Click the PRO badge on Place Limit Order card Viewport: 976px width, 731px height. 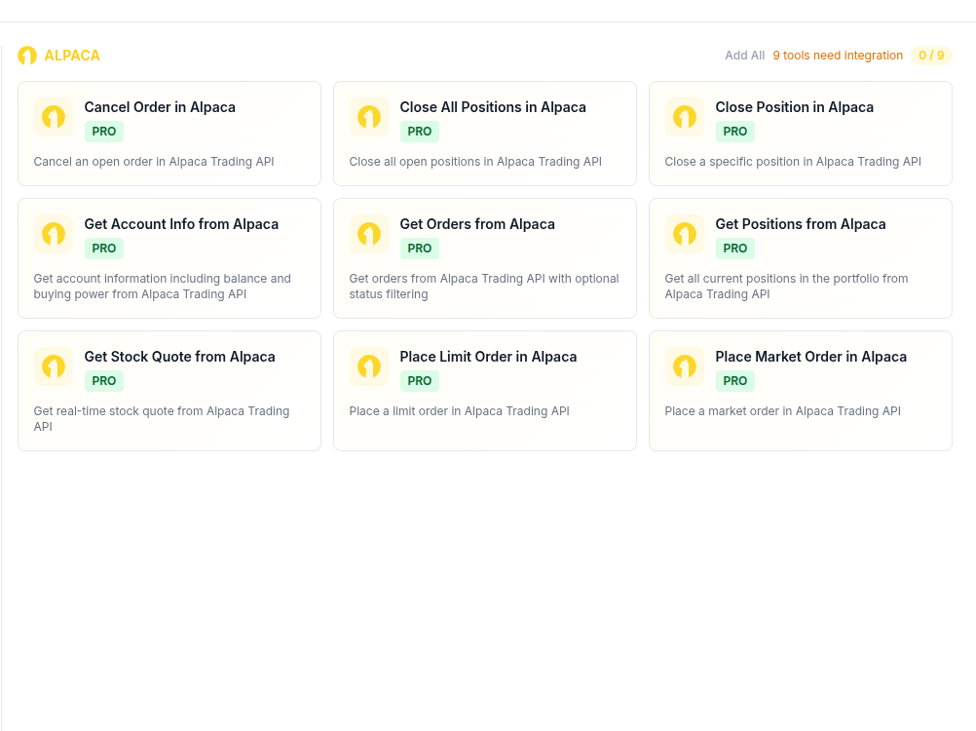click(419, 380)
